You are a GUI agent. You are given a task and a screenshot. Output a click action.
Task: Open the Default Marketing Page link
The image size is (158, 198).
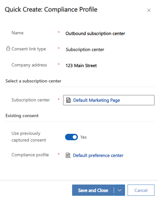96,100
